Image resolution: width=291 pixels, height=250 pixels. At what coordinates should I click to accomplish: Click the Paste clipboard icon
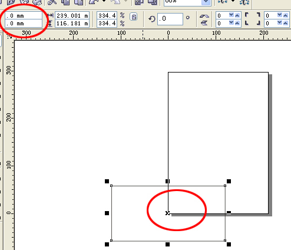point(78,2)
